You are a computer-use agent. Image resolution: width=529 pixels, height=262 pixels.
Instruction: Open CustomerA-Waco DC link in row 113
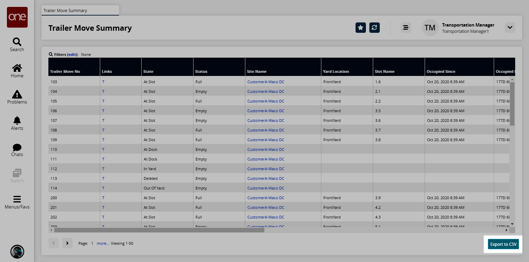click(266, 178)
